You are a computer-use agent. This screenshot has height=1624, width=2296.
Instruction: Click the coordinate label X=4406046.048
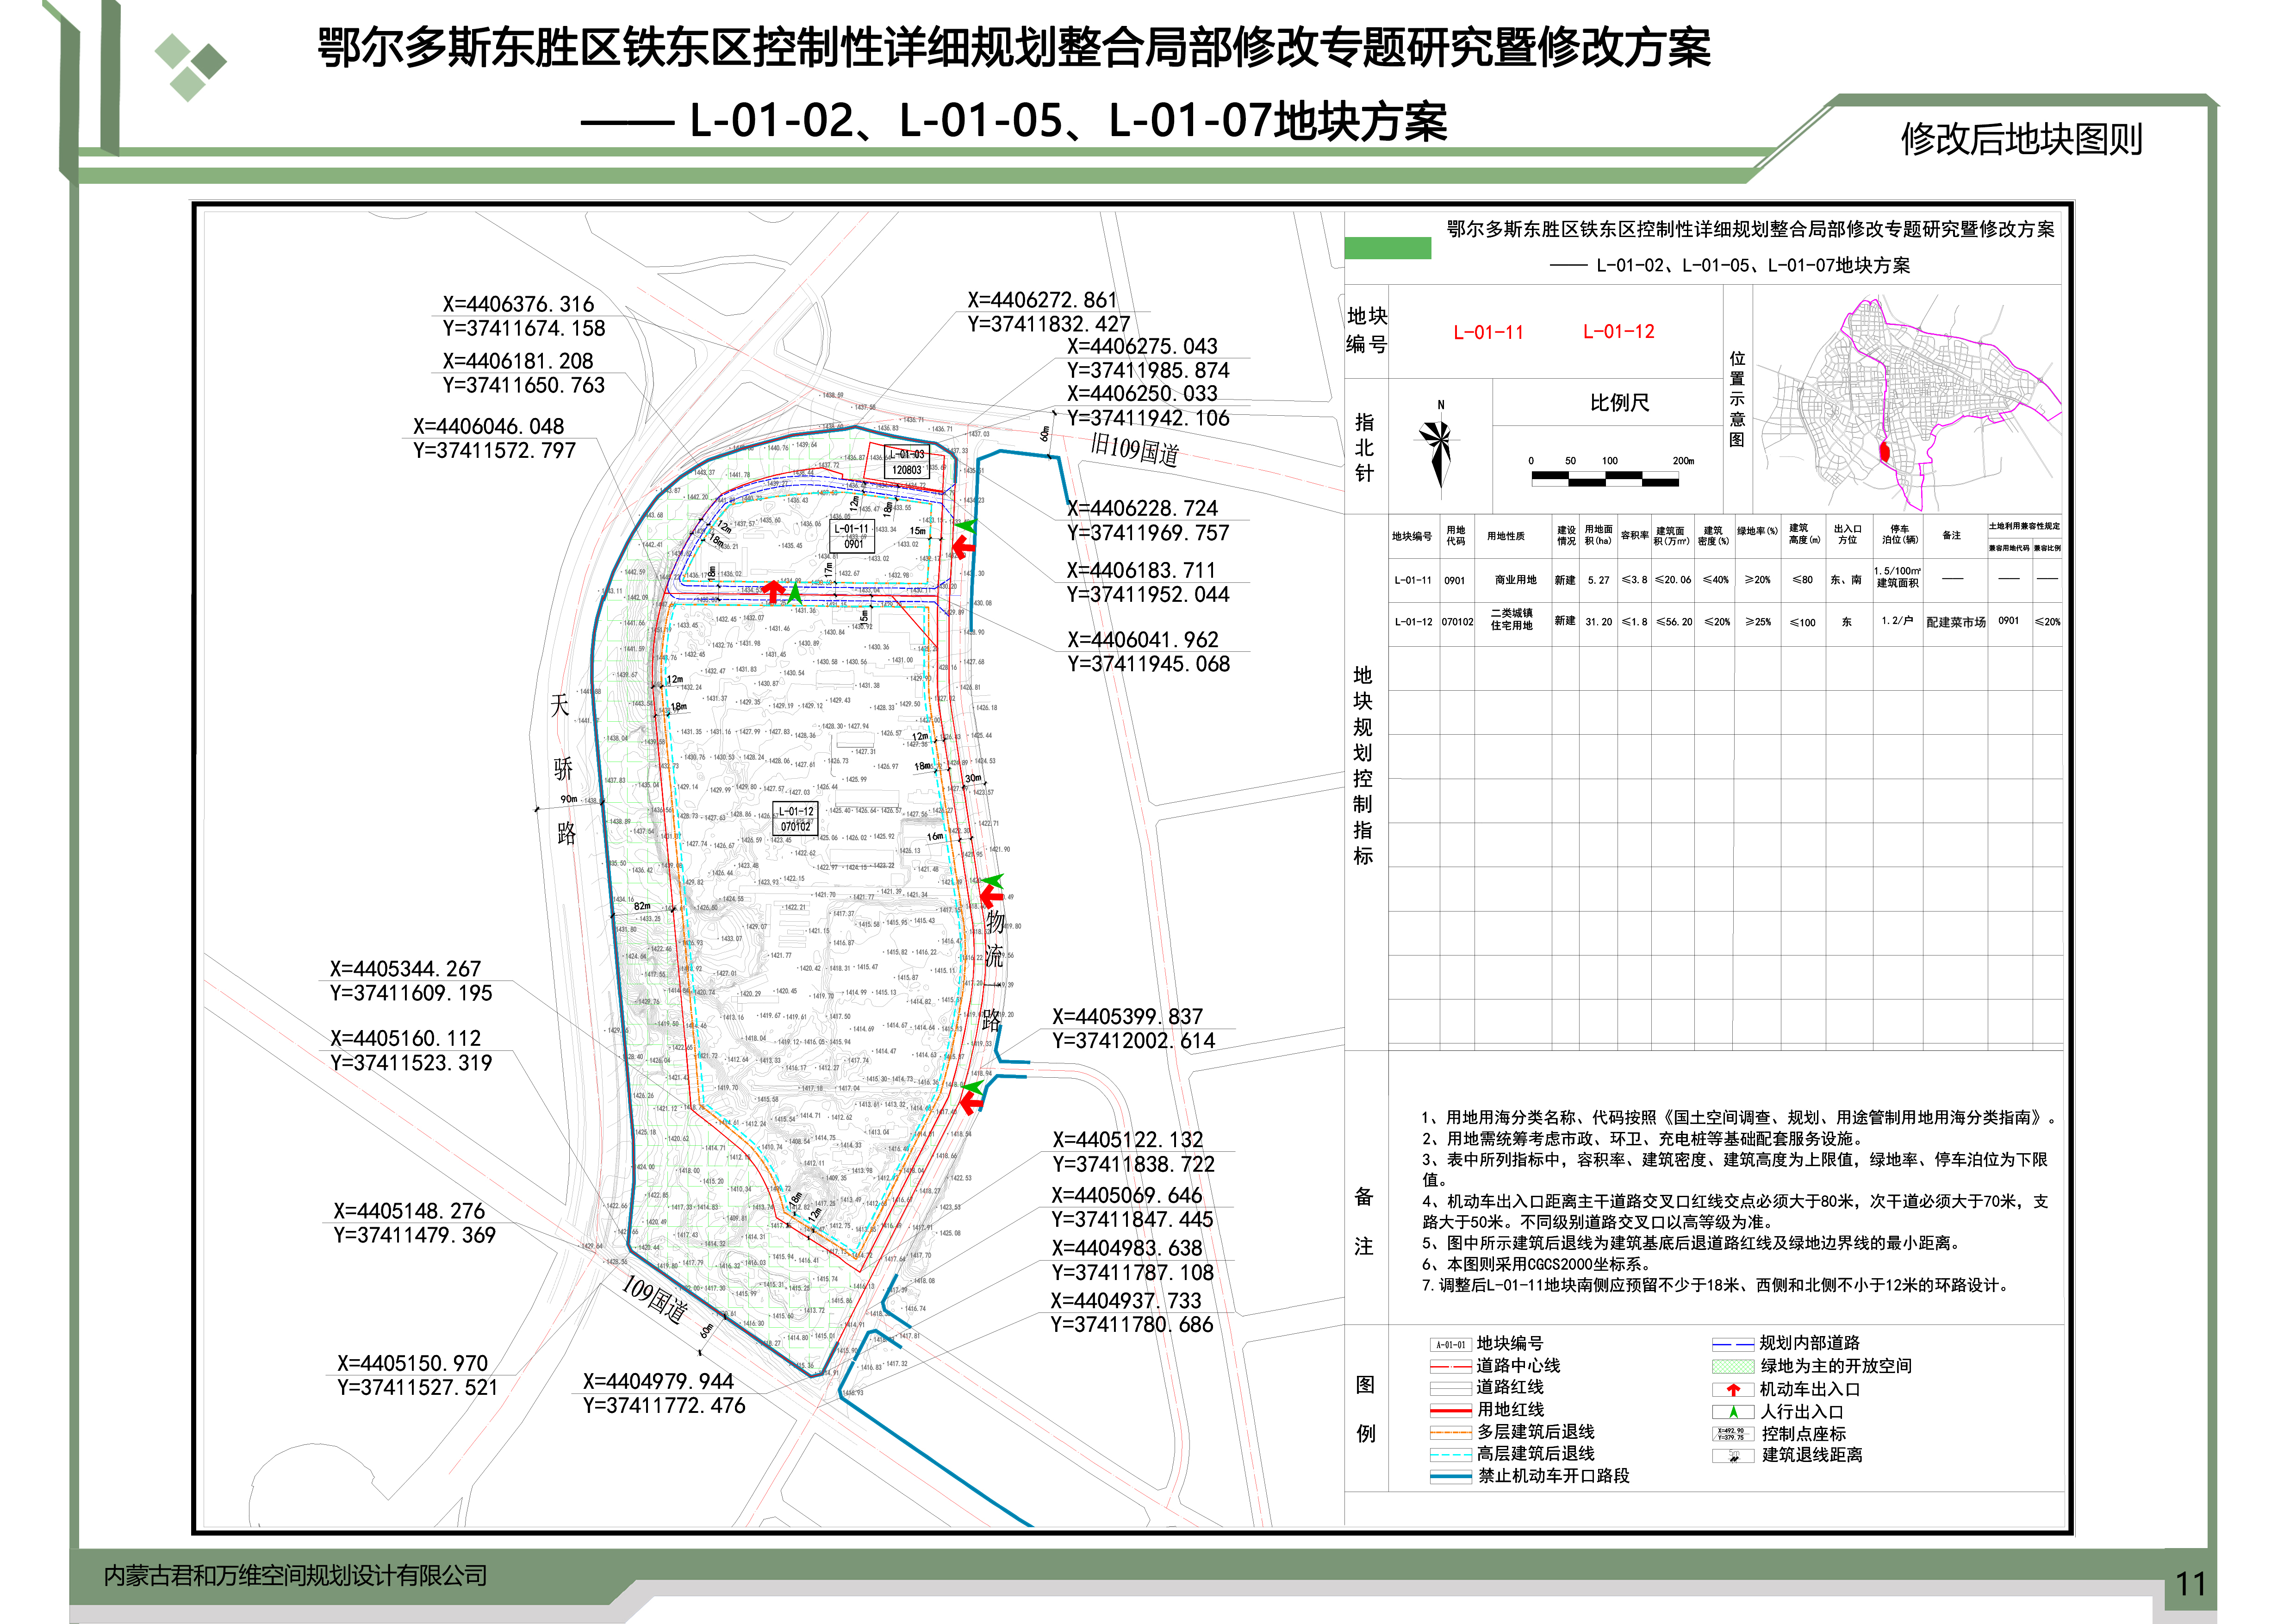pos(489,426)
